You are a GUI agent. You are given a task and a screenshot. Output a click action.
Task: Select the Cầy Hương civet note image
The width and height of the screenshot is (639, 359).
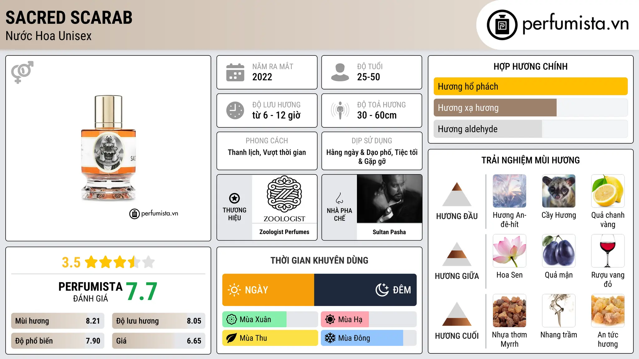(559, 191)
